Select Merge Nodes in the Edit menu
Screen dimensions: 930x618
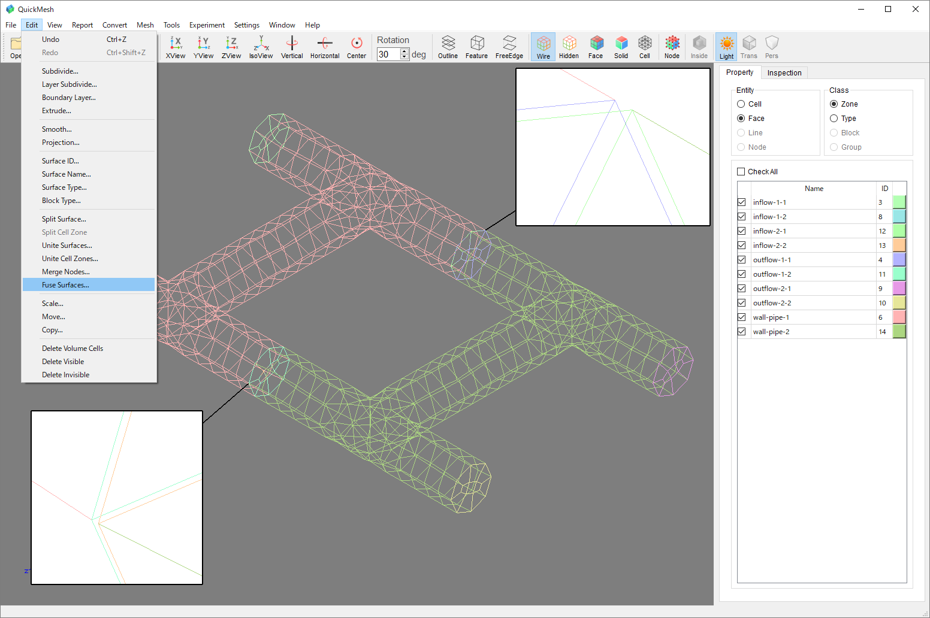click(x=65, y=271)
